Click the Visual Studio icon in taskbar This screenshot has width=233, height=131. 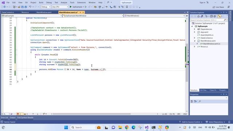147,127
